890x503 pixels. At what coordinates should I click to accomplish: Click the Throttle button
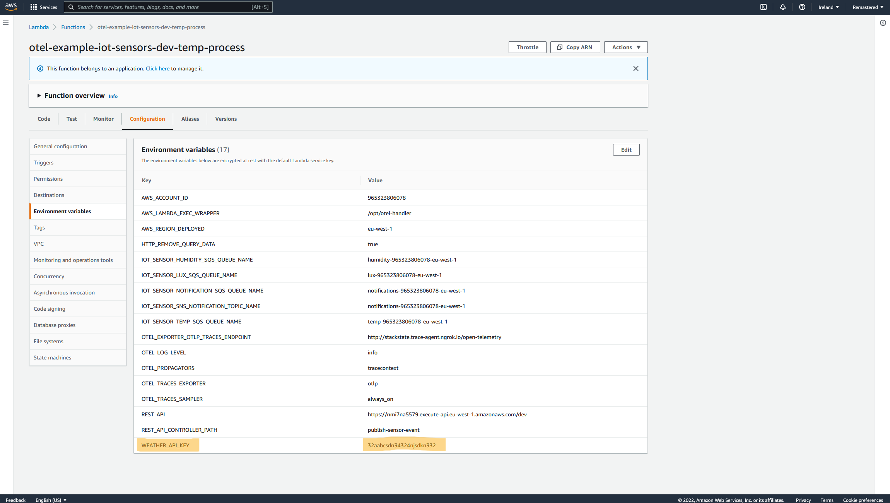528,47
